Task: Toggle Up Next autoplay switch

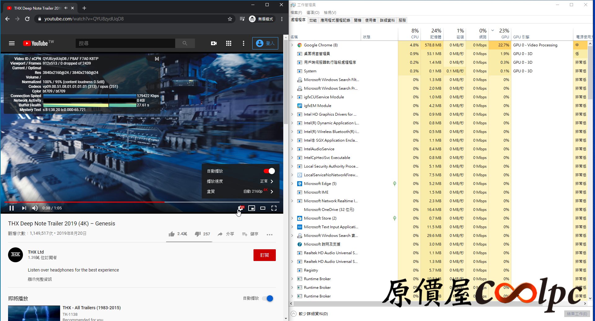Action: 267,298
